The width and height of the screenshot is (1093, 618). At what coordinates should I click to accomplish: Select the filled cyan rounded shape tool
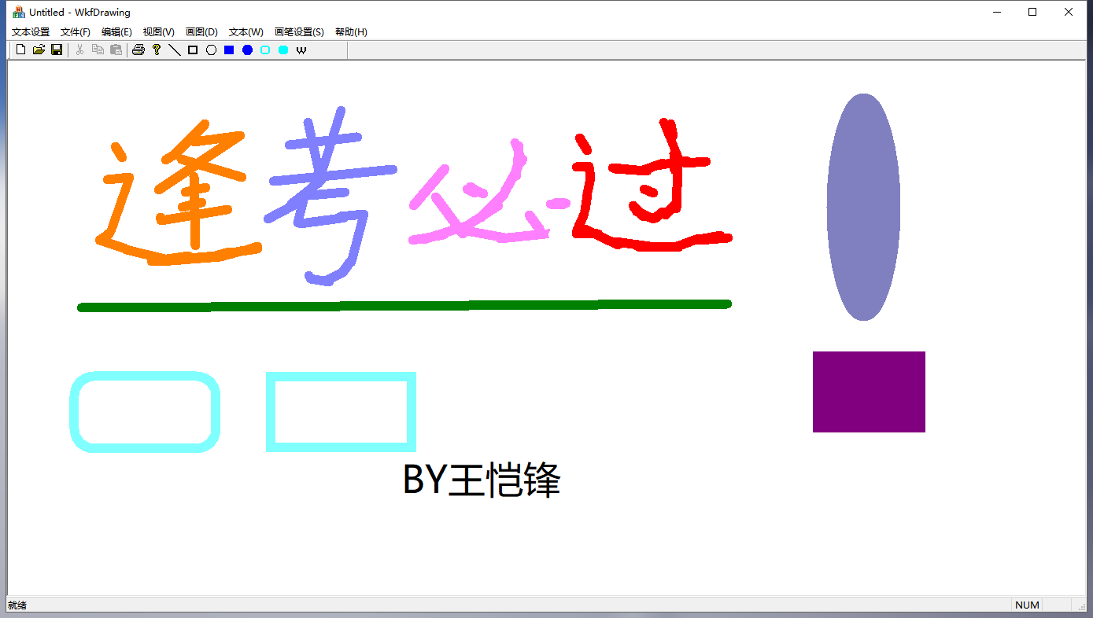click(x=283, y=50)
